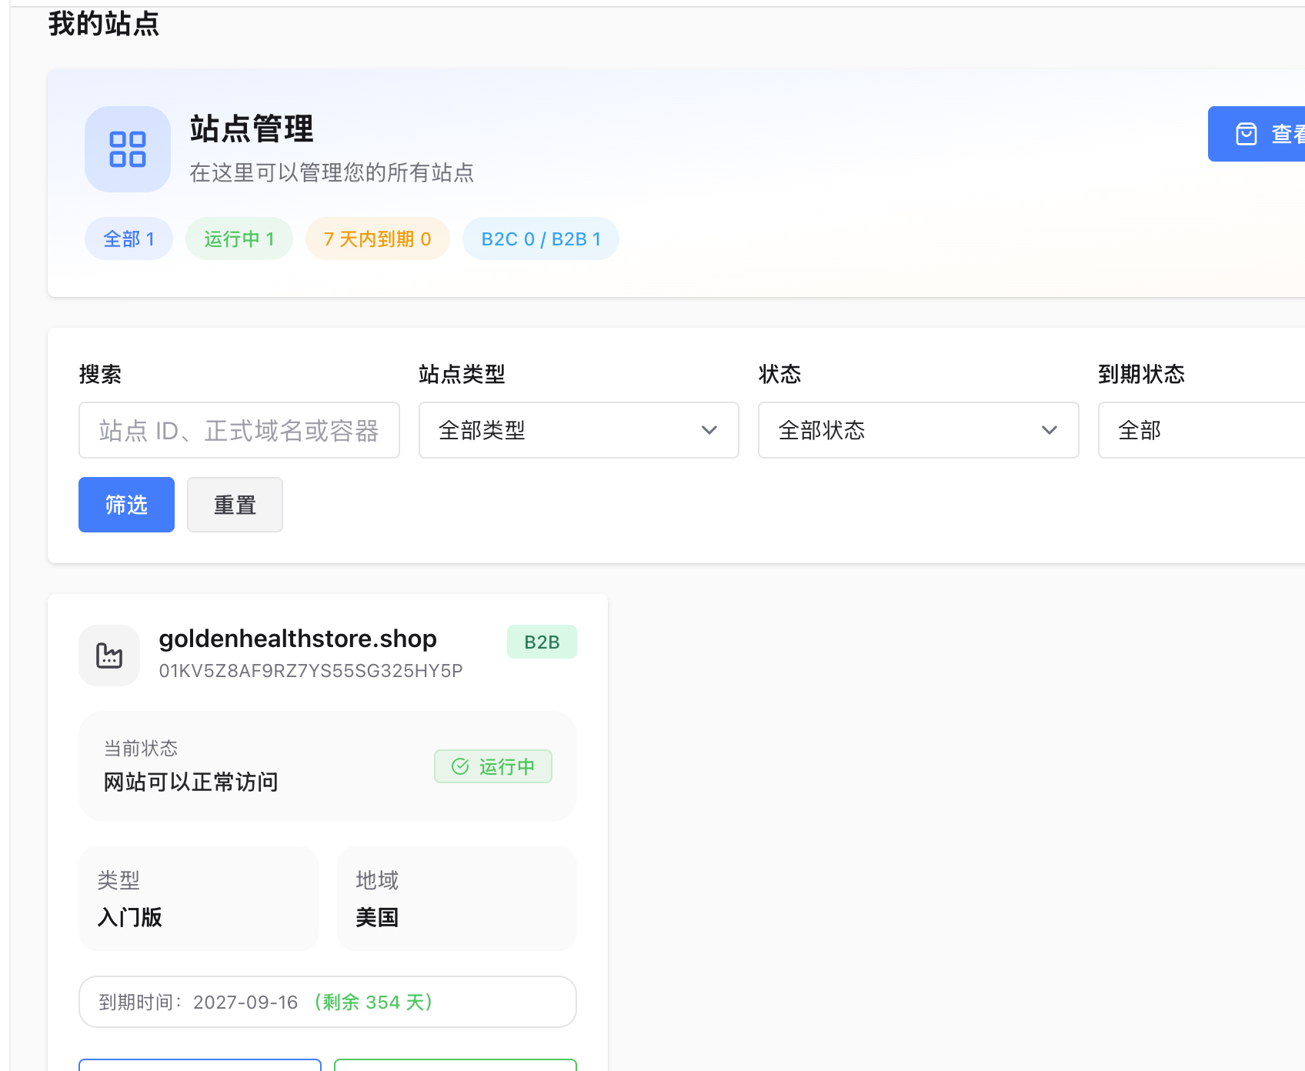Image resolution: width=1305 pixels, height=1071 pixels.
Task: Click the expiry date 2027-09-16
Action: (245, 1002)
